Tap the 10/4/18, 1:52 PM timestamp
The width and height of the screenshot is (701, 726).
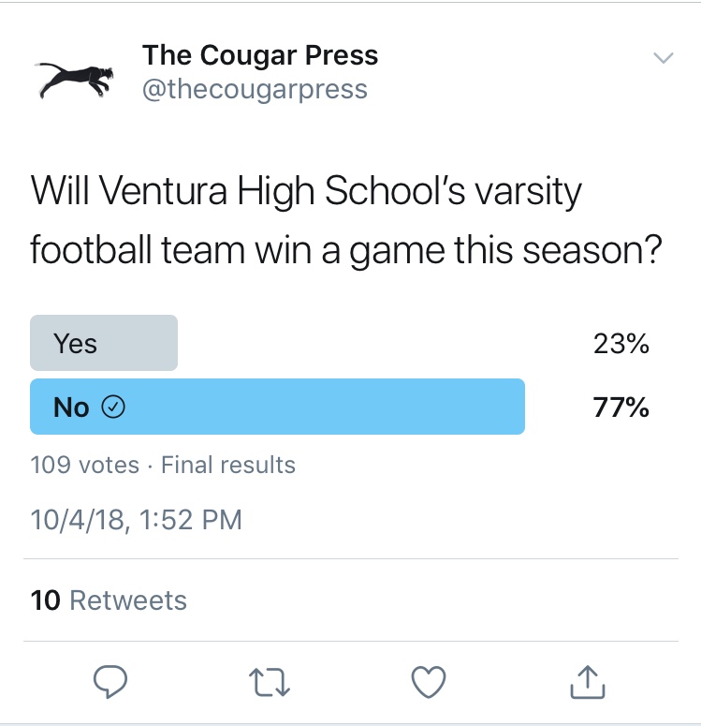point(137,520)
